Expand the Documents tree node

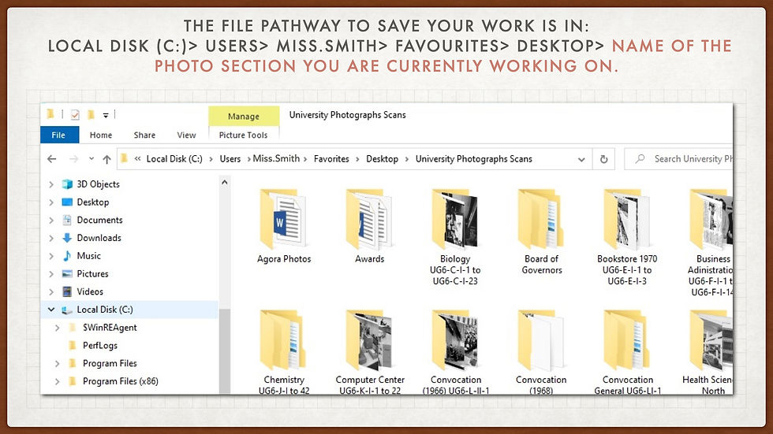point(51,220)
